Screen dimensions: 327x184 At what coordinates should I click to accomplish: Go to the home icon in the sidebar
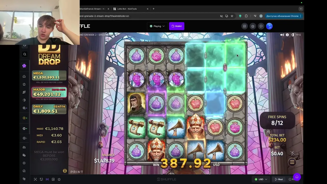pos(24,76)
